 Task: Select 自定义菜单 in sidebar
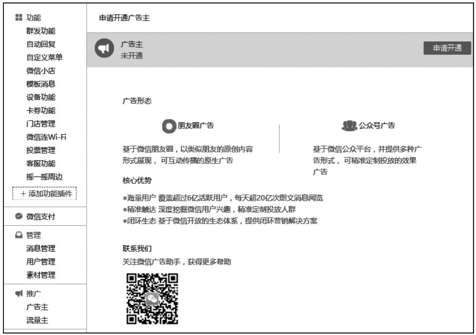click(x=44, y=57)
